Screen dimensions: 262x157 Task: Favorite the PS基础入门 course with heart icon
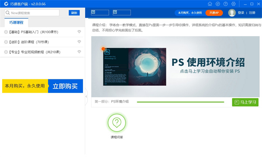(79, 32)
